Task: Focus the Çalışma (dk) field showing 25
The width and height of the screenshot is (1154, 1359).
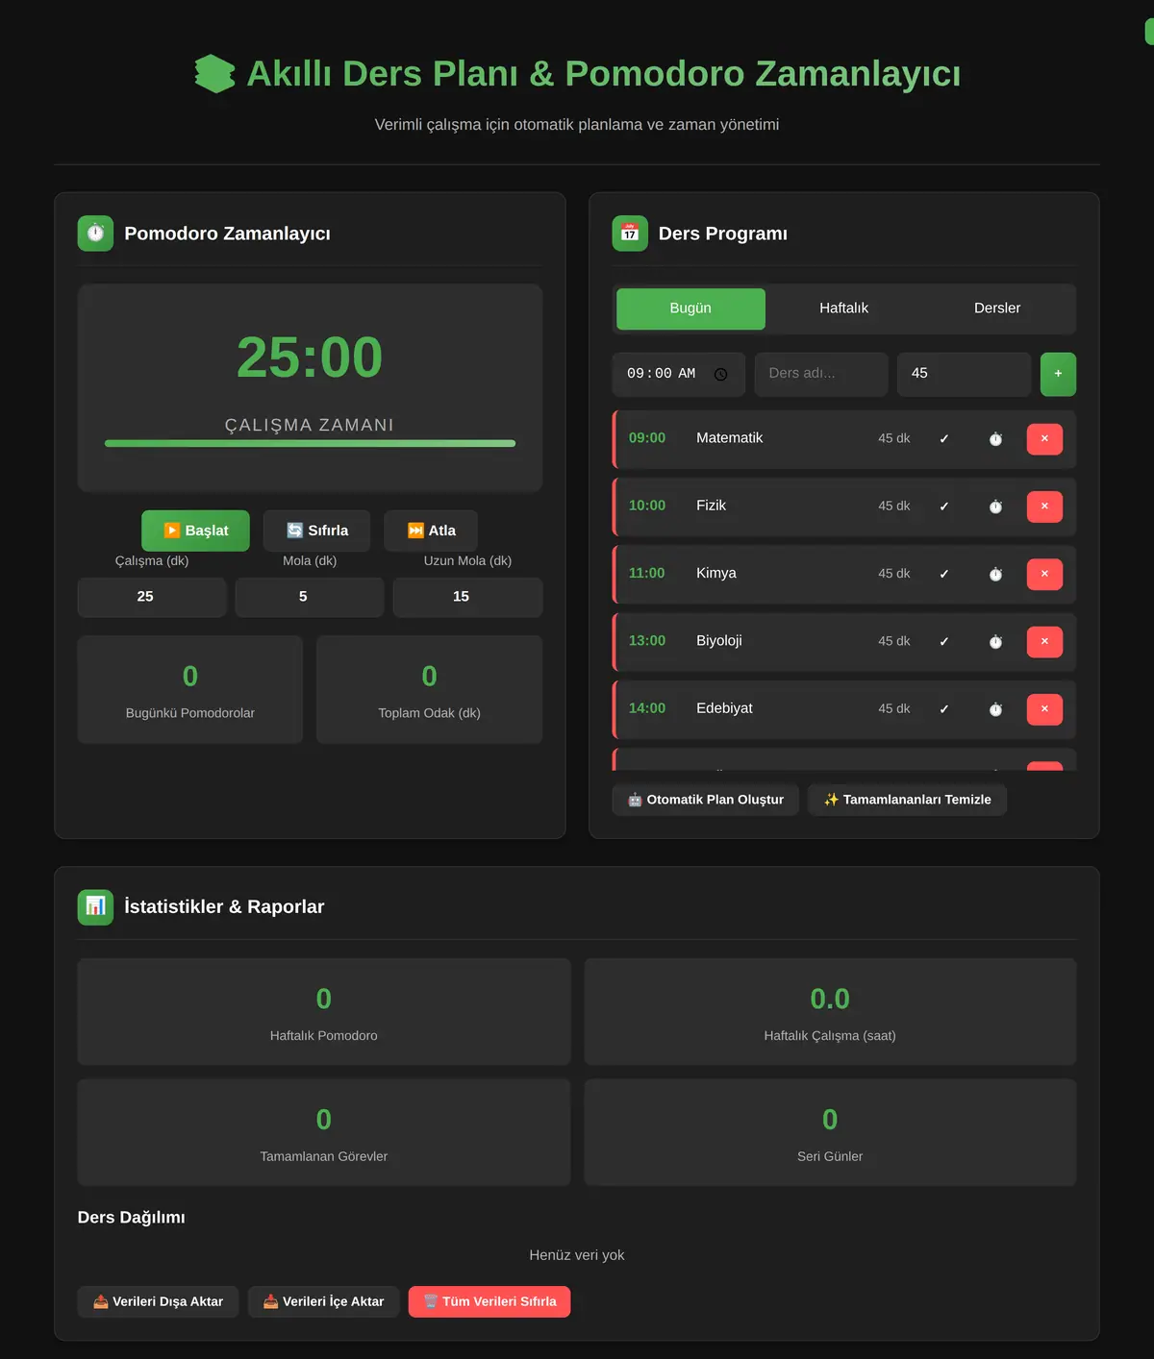Action: (x=152, y=597)
